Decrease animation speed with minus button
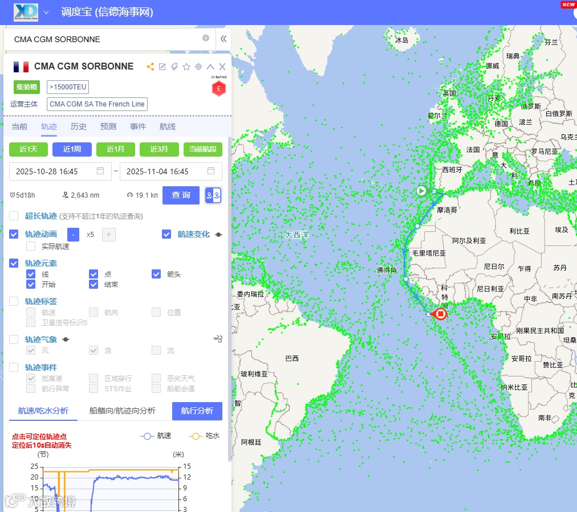Viewport: 577px width, 512px height. [73, 235]
